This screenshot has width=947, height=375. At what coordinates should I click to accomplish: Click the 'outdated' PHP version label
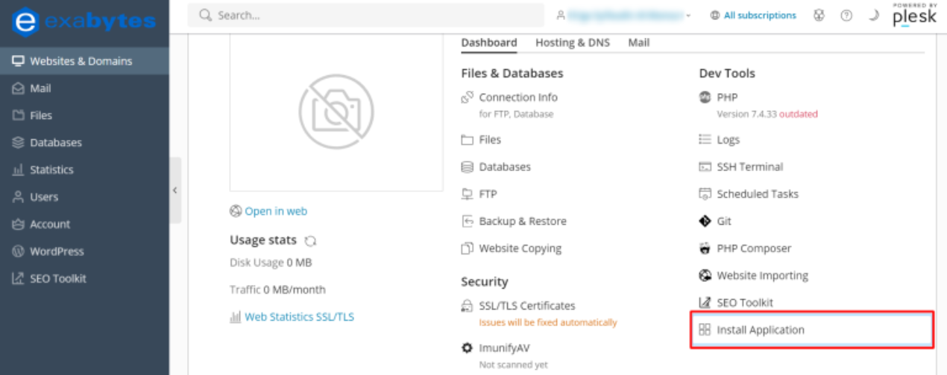[799, 115]
